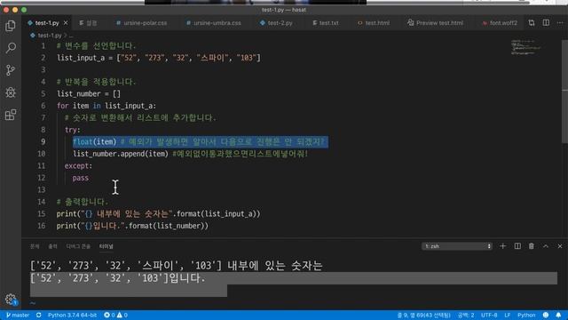This screenshot has height=320, width=568.
Task: Change the Python language mode
Action: 526,315
